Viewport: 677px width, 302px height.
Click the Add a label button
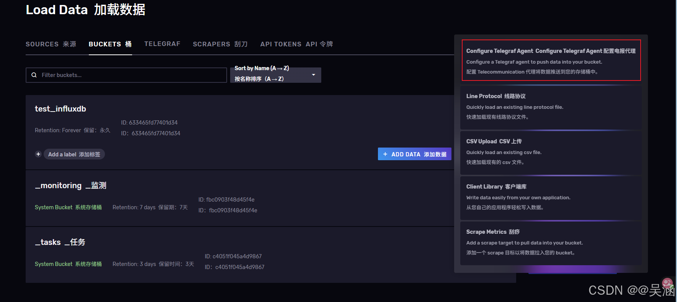pyautogui.click(x=74, y=154)
